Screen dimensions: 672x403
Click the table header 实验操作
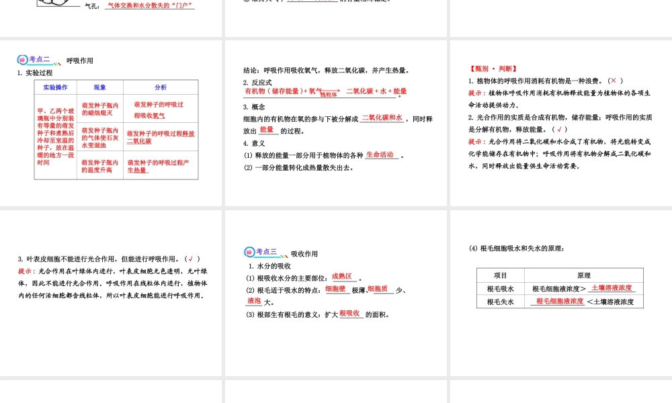click(55, 87)
